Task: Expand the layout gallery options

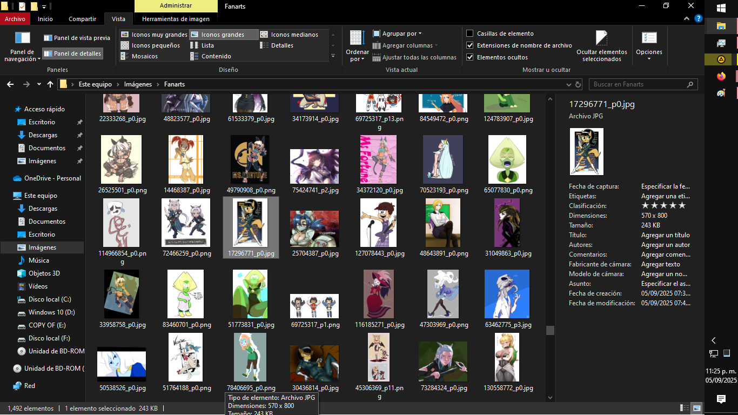Action: [x=333, y=56]
